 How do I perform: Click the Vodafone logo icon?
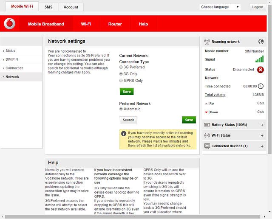click(9, 24)
